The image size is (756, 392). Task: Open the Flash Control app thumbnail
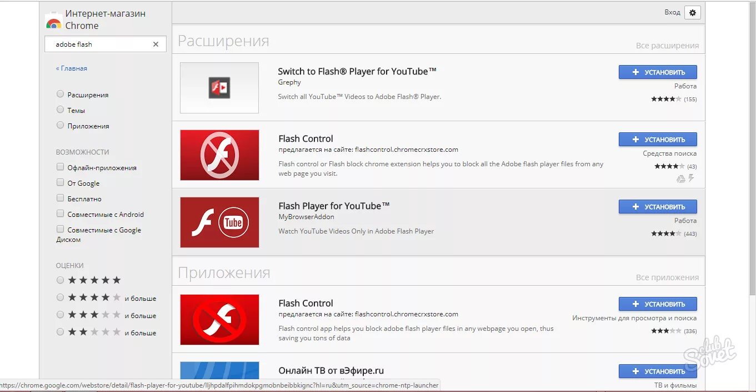219,320
